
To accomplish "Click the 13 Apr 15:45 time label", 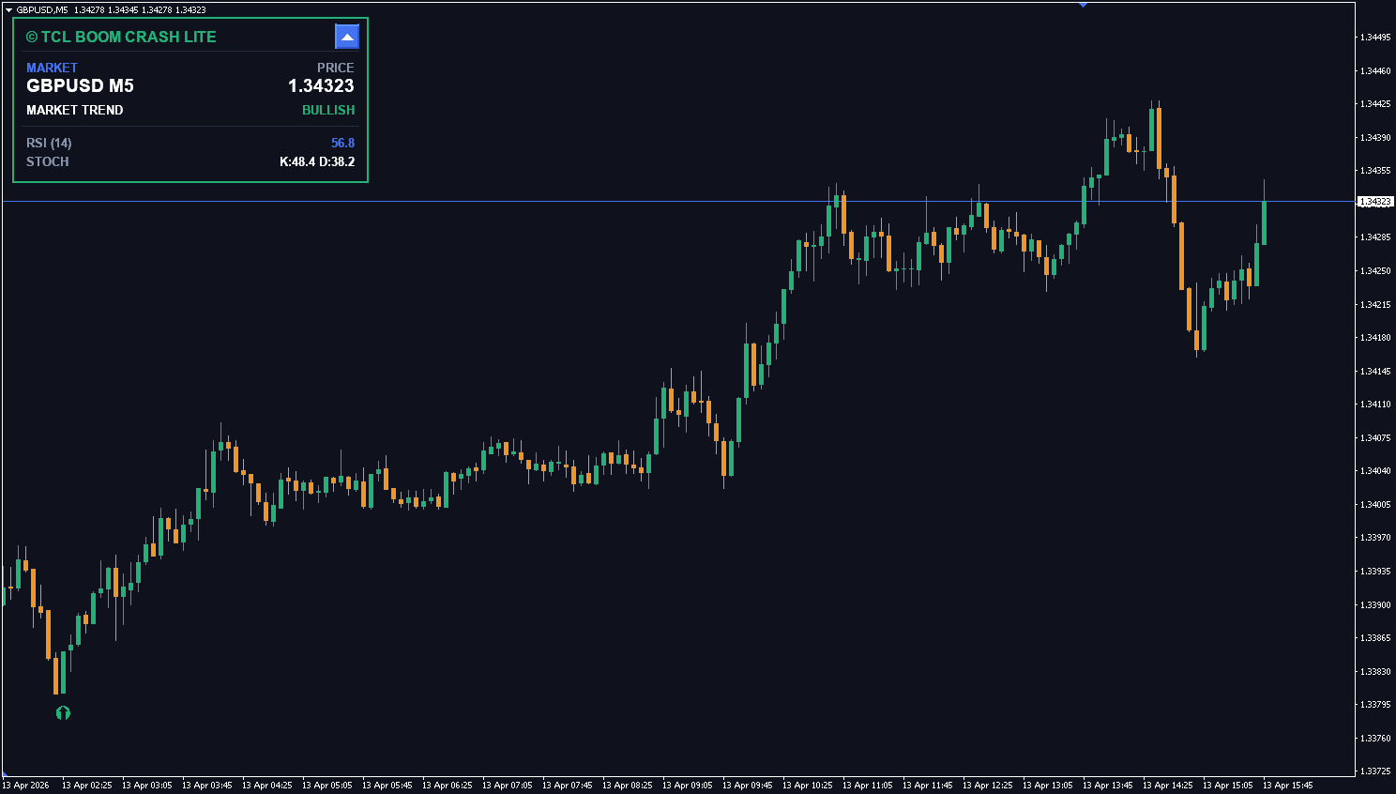I will [x=1287, y=785].
